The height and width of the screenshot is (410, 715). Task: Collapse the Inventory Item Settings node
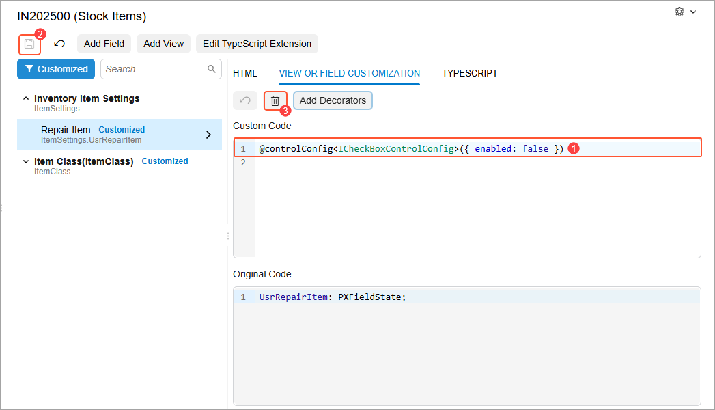click(26, 98)
